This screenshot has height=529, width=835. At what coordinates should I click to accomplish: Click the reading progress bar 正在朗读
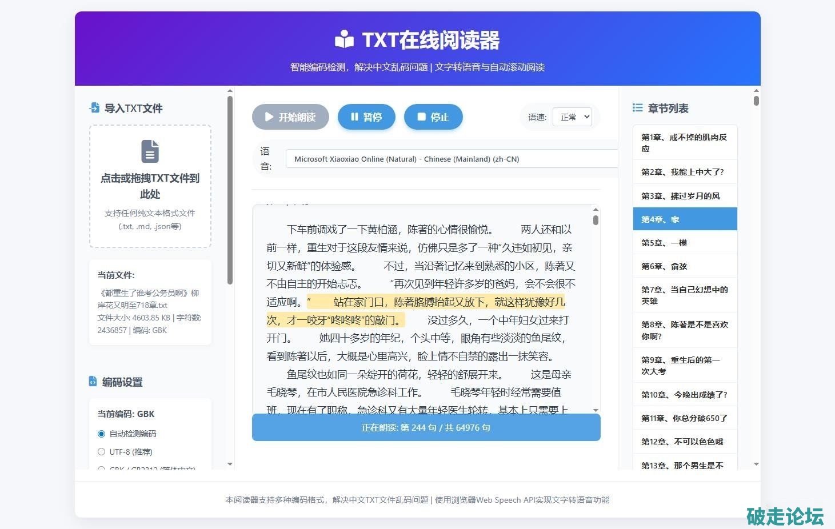point(426,427)
